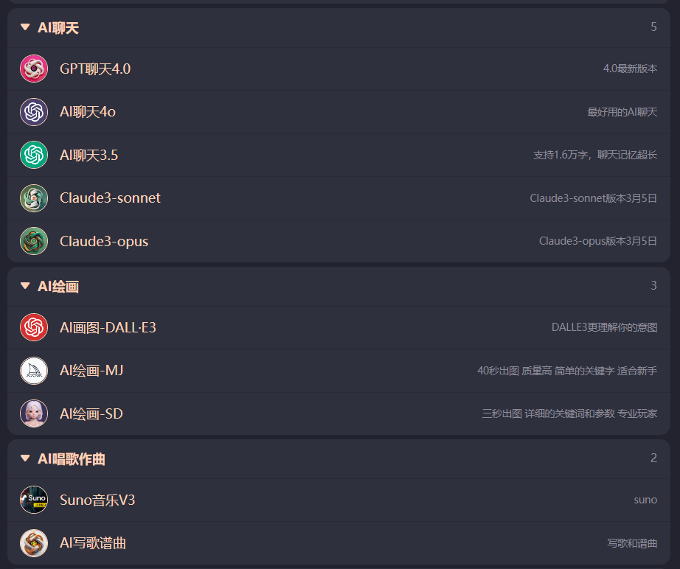This screenshot has width=680, height=569.
Task: Open Suno音乐V3 via its black icon
Action: pos(34,500)
